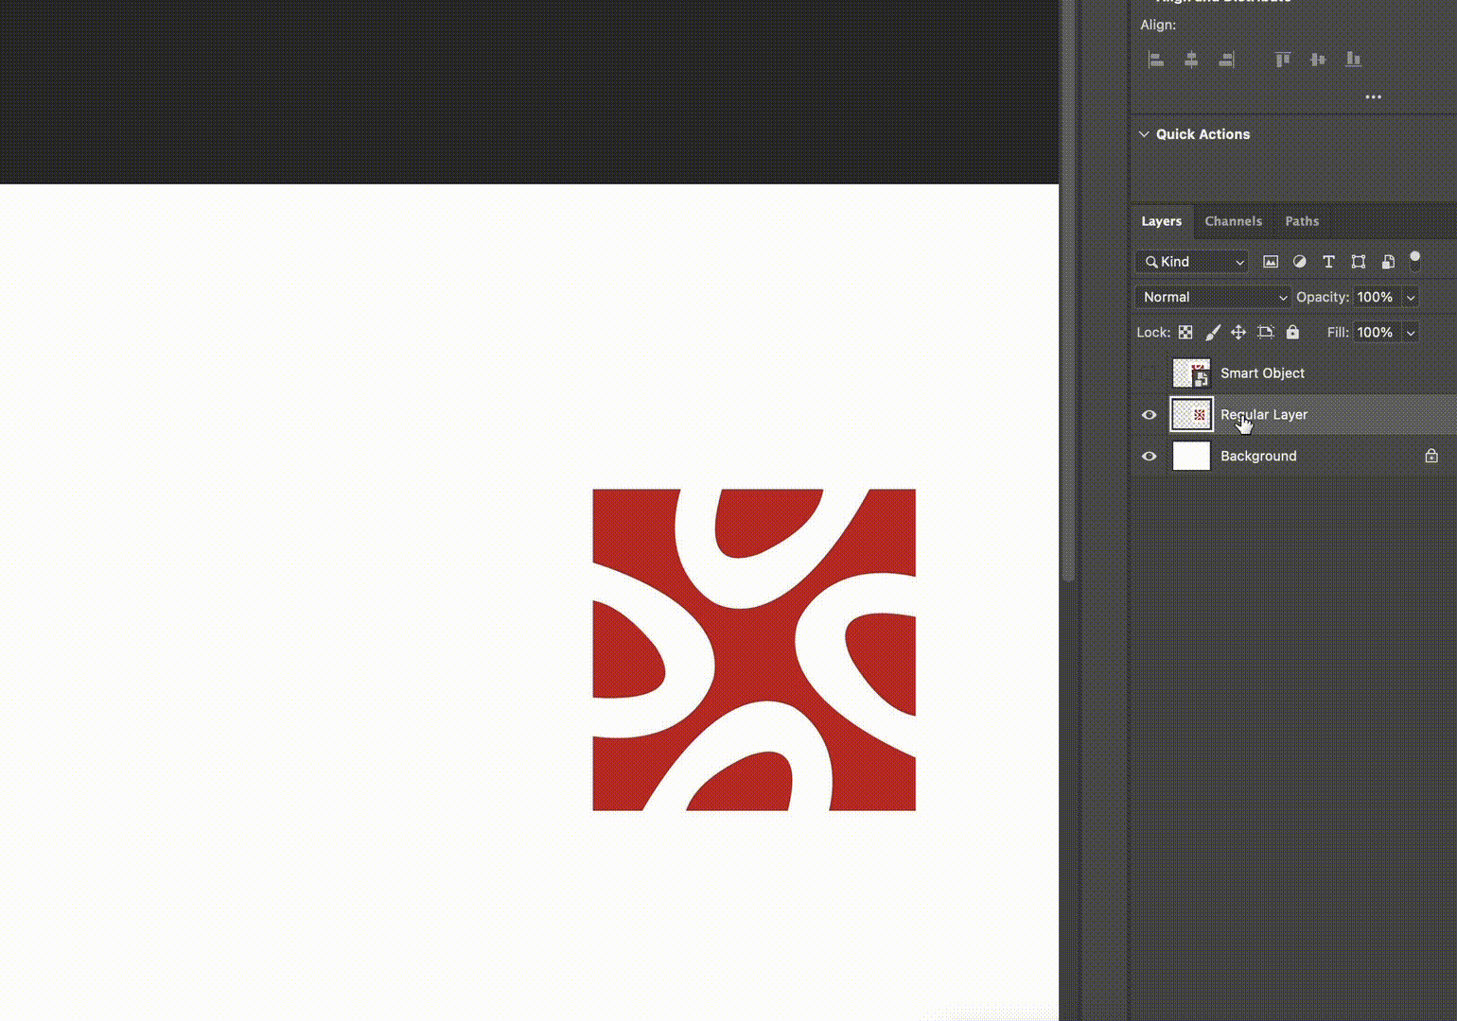Select the Smart Object layer thumbnail

click(1191, 373)
